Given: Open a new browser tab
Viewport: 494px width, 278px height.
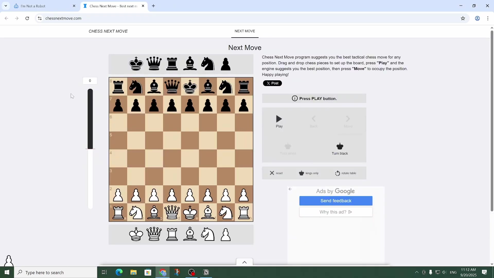Looking at the screenshot, I should (x=153, y=6).
